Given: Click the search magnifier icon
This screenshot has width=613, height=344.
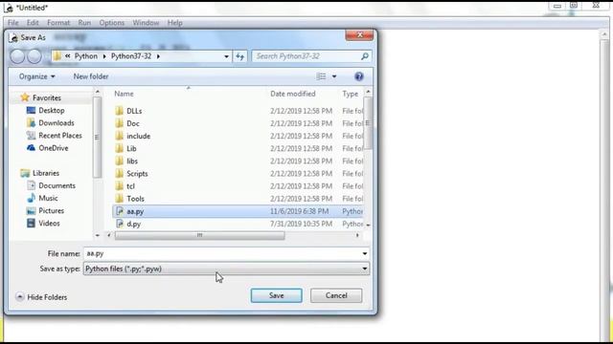Looking at the screenshot, I should [x=365, y=56].
